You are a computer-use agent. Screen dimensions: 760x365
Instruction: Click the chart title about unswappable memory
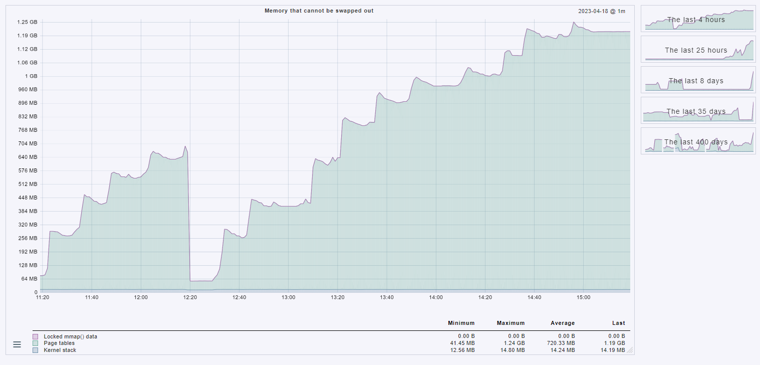(x=319, y=11)
